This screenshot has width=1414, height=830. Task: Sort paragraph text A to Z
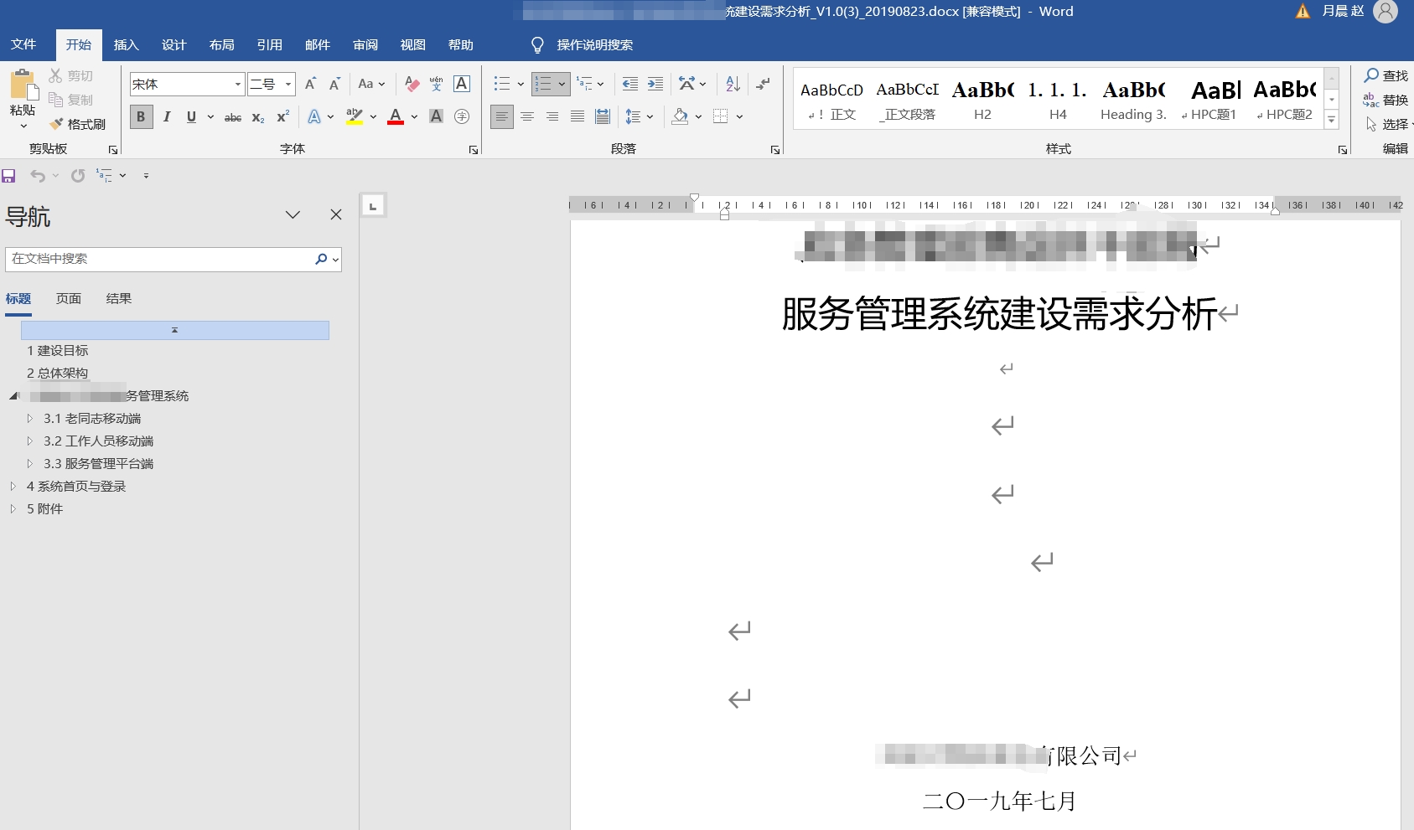click(733, 84)
